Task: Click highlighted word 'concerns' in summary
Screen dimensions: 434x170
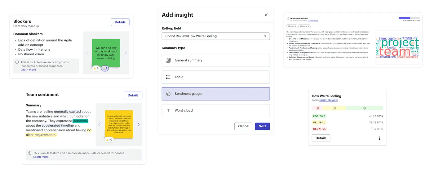Action: point(81,121)
